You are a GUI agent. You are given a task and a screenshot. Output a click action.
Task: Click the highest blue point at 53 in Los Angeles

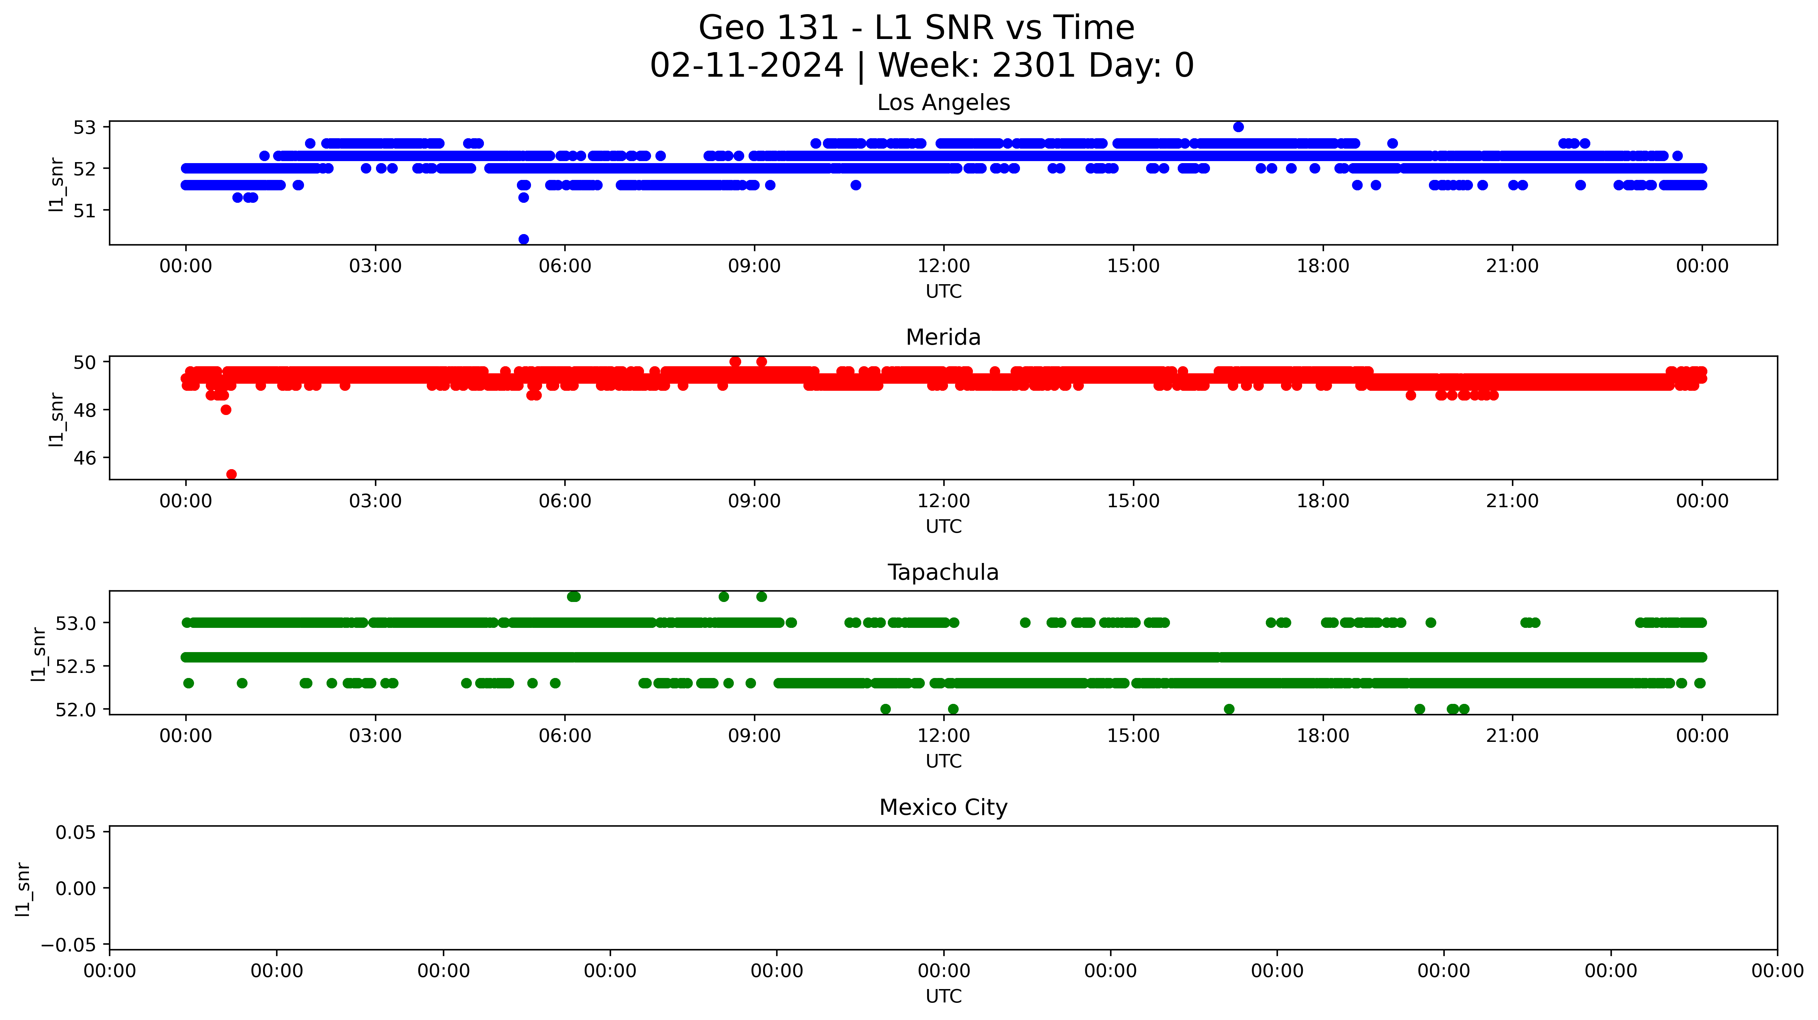pyautogui.click(x=1238, y=127)
